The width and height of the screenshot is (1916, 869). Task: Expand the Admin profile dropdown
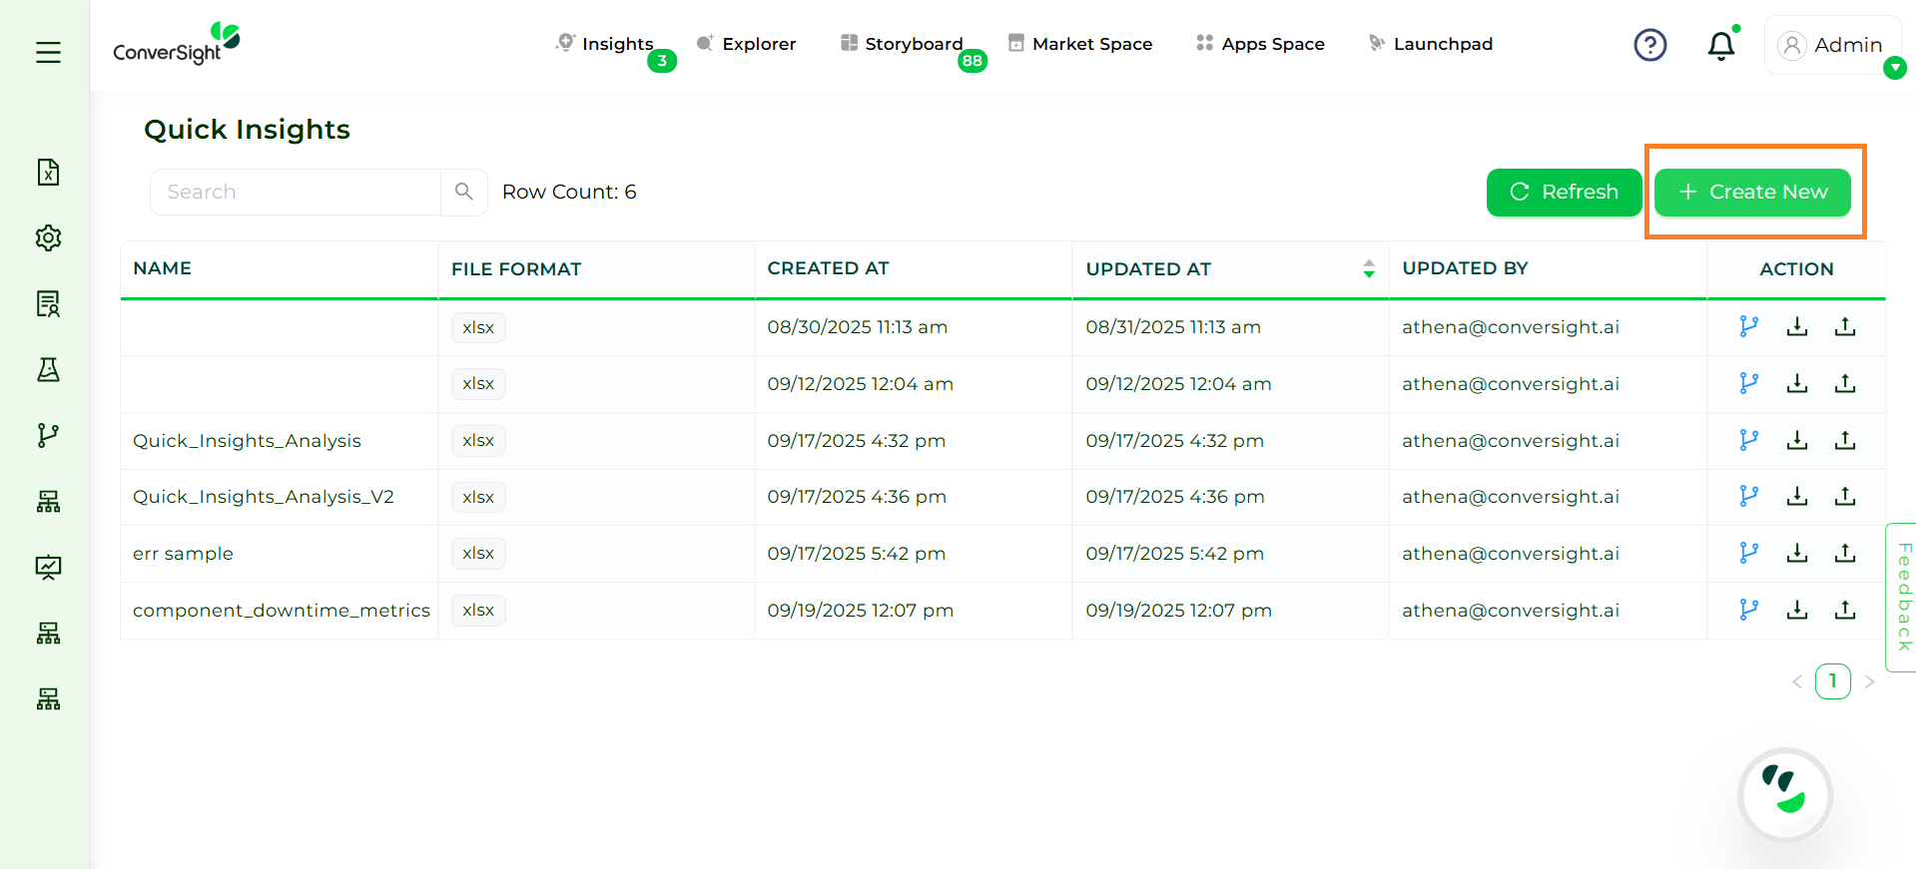click(1893, 68)
